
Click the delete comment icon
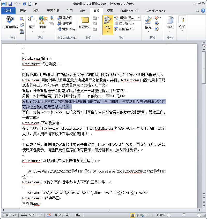[x=95, y=18]
